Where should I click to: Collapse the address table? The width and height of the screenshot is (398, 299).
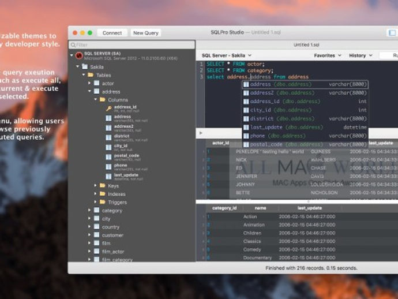[89, 91]
